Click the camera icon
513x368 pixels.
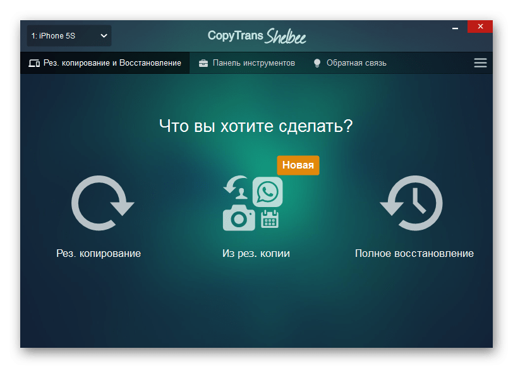point(239,218)
